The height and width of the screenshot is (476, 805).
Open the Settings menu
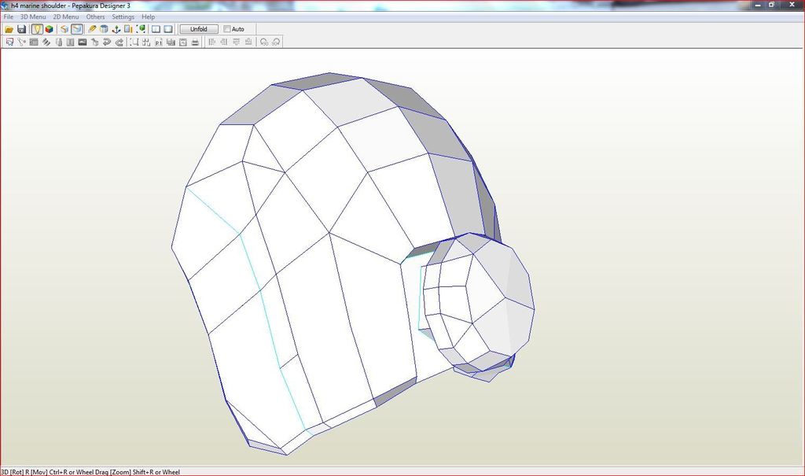[123, 17]
